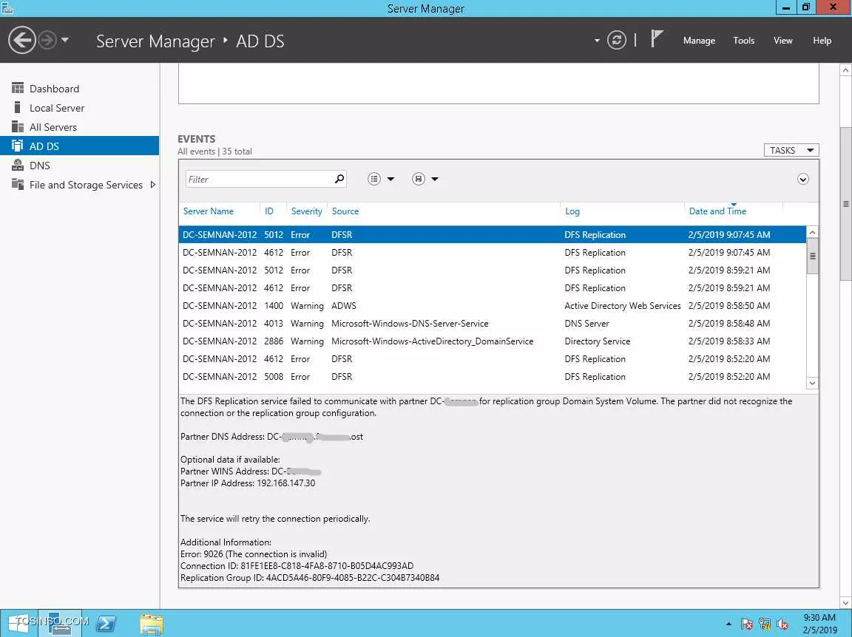Open the notifications flag icon

click(x=657, y=40)
